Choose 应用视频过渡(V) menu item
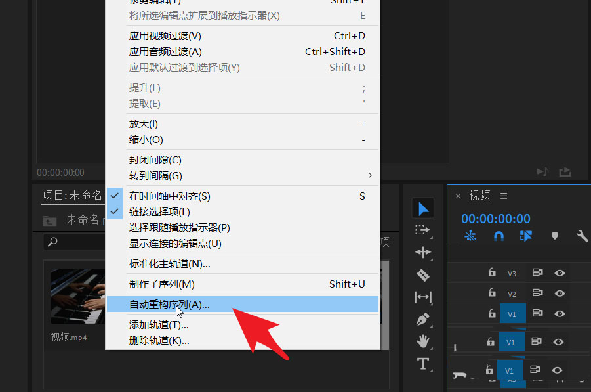Viewport: 591px width, 392px height. (243, 36)
